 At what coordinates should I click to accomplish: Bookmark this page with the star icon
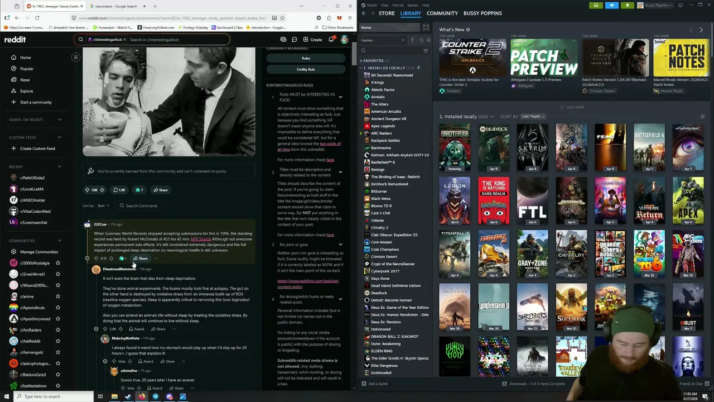tap(282, 18)
